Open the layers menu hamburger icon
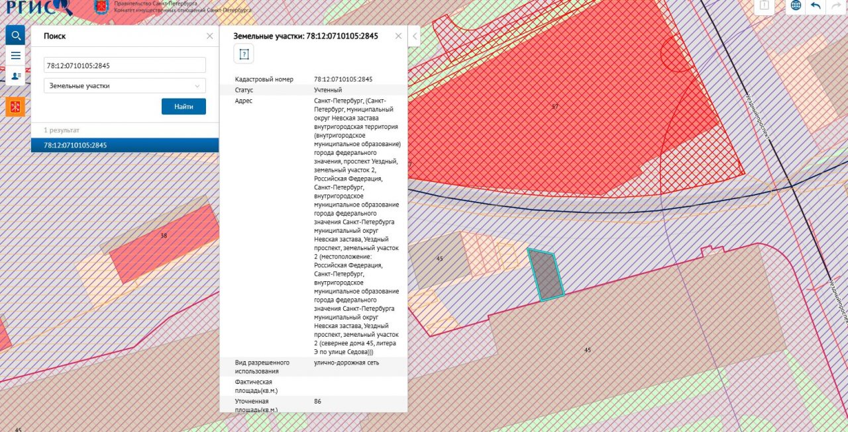The width and height of the screenshot is (848, 432). click(15, 56)
